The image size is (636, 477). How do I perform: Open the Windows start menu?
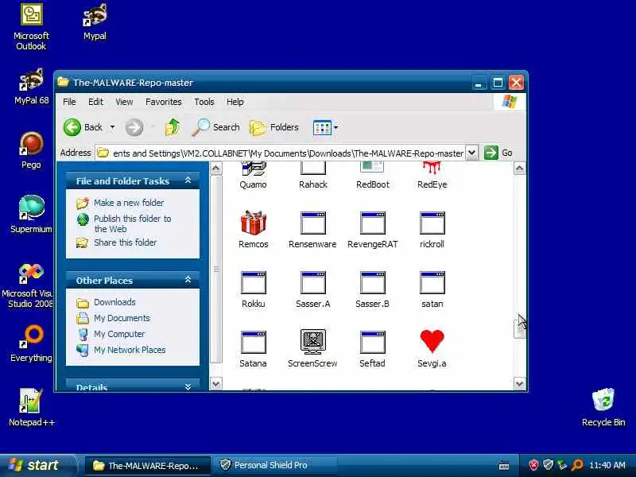point(37,465)
